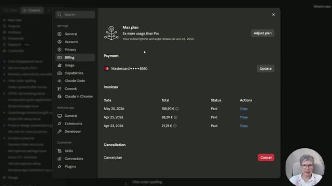This screenshot has height=186, width=332.
Task: Click the Claude in Chrome icon
Action: [x=60, y=97]
